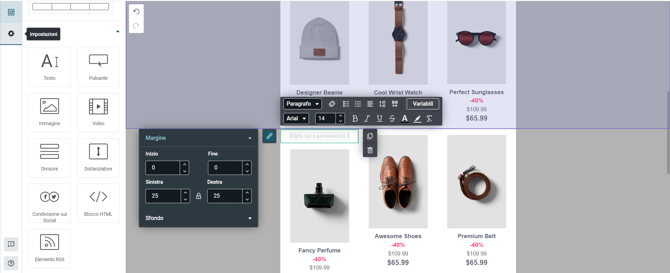Click the undo arrow
The width and height of the screenshot is (670, 273).
pos(136,12)
